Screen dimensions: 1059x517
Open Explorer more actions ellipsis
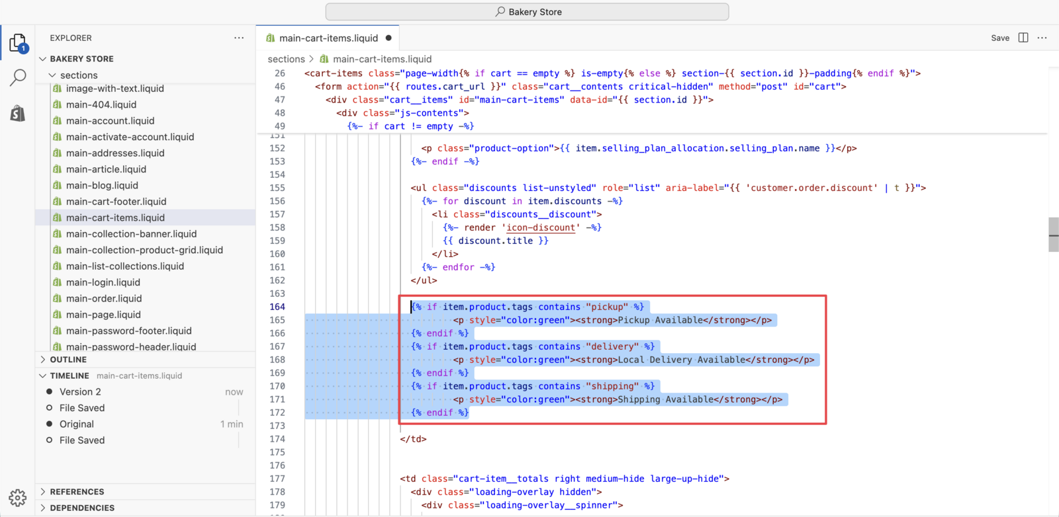click(239, 38)
